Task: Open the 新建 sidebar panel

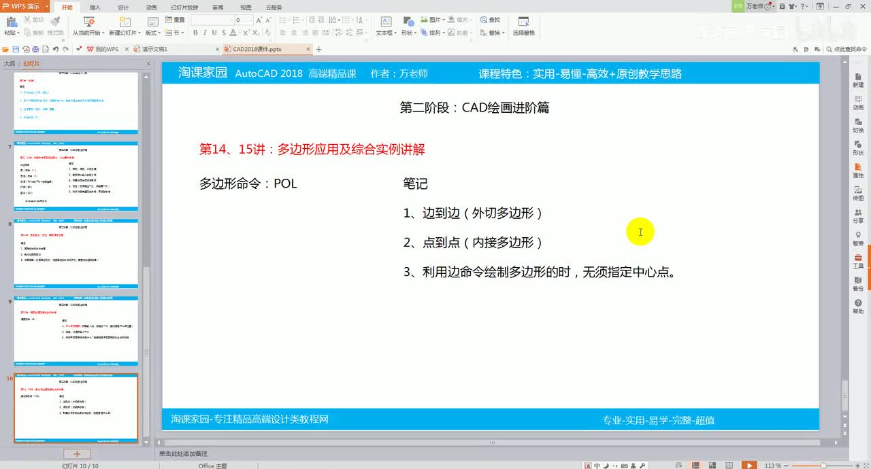Action: click(x=858, y=81)
